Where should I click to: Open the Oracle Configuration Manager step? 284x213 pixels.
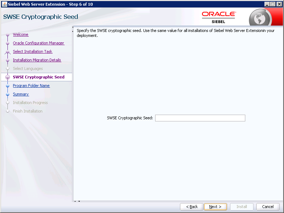[x=39, y=43]
